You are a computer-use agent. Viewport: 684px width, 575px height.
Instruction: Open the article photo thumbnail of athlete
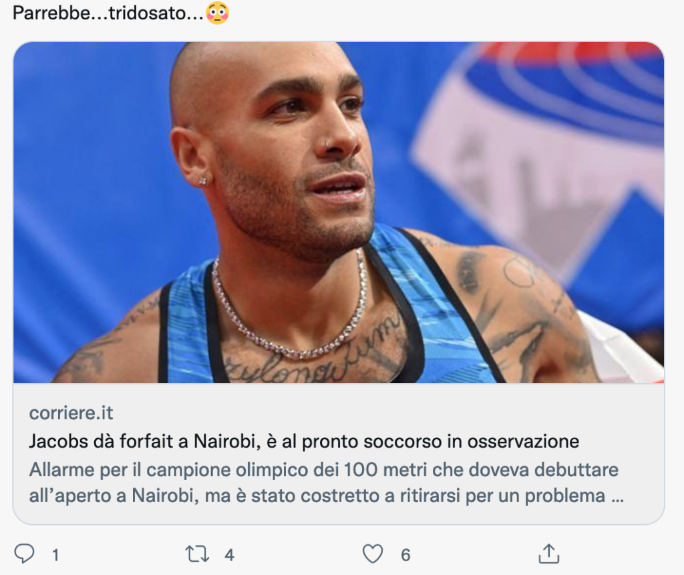pyautogui.click(x=339, y=212)
